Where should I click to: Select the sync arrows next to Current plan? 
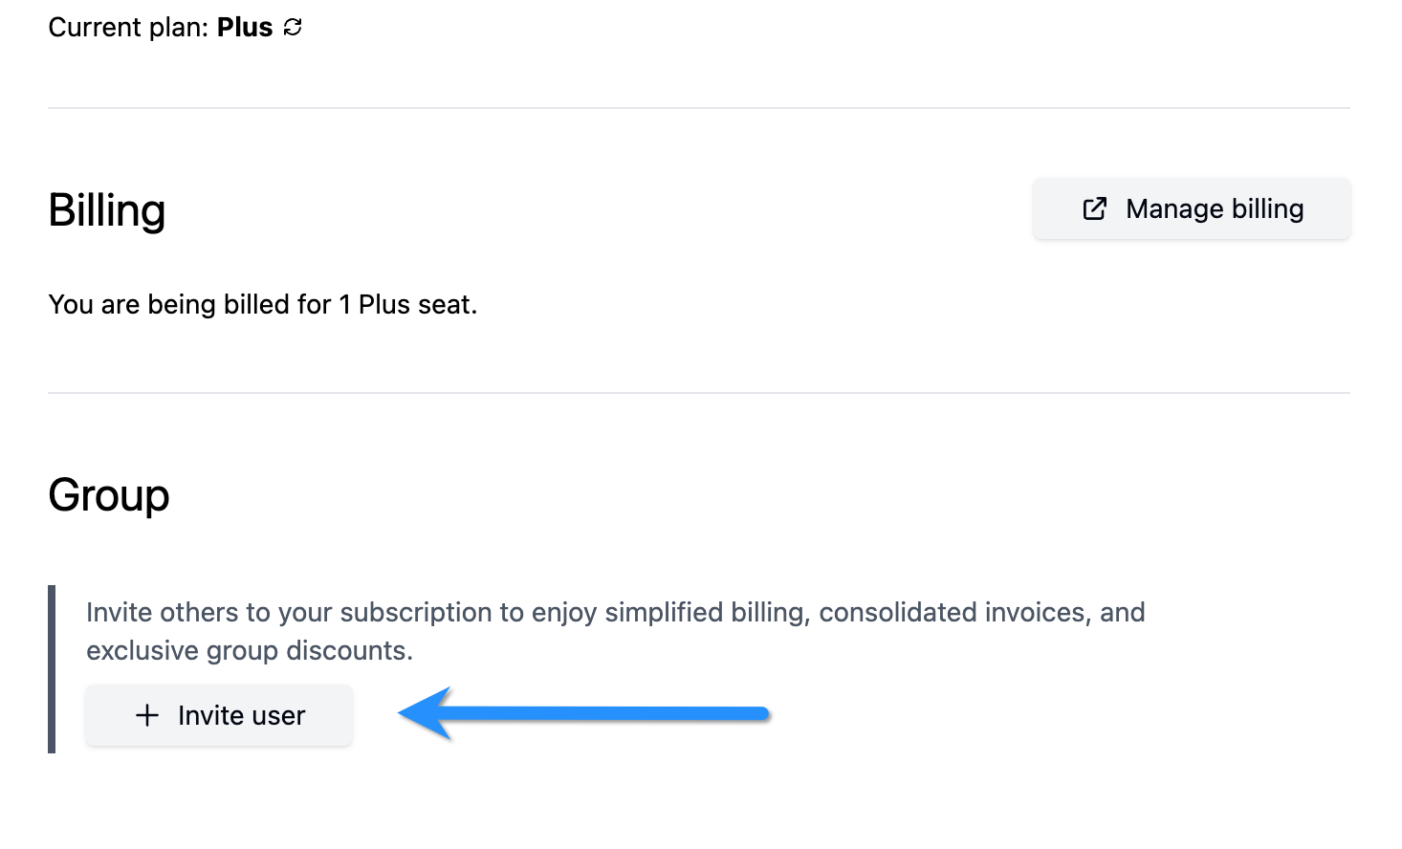click(x=294, y=27)
